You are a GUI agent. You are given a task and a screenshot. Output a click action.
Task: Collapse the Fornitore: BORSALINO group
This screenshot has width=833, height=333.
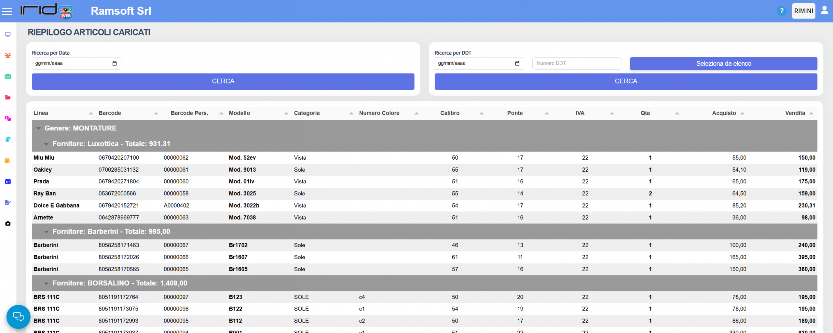point(47,284)
